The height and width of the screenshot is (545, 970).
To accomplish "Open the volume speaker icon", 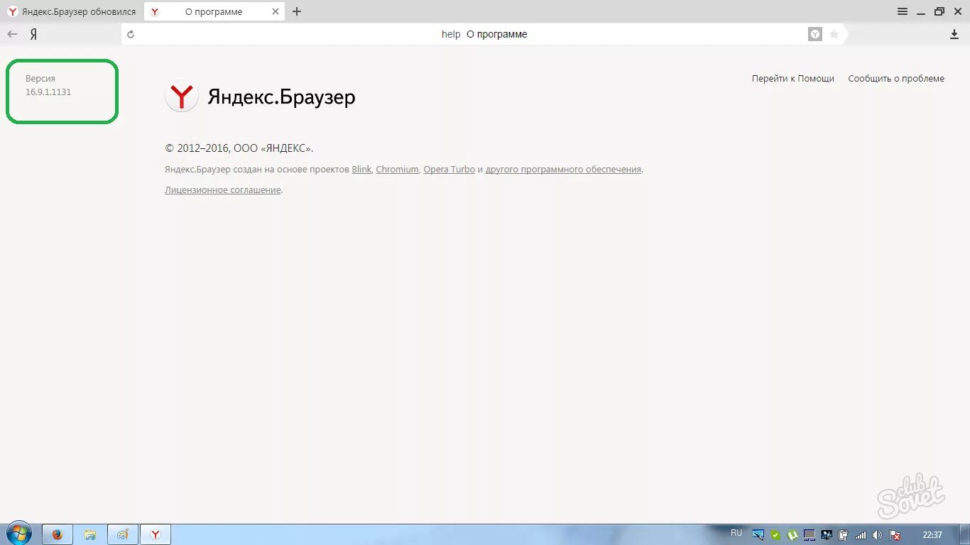I will 878,535.
